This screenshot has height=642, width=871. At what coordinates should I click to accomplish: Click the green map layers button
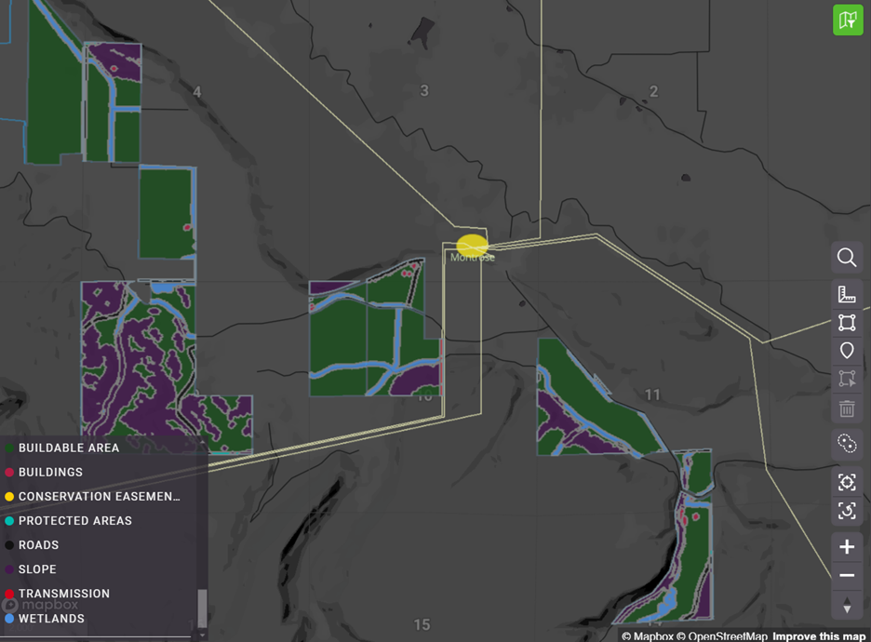[847, 20]
